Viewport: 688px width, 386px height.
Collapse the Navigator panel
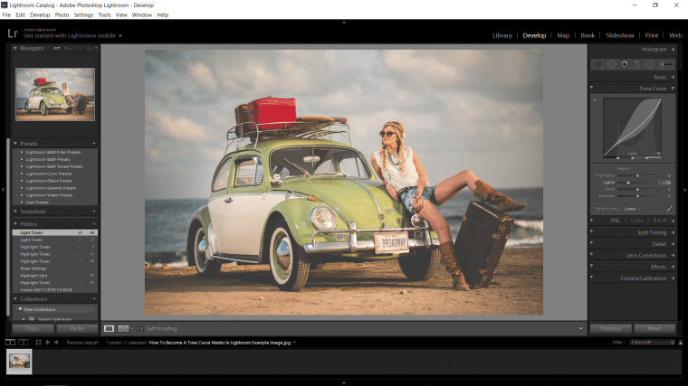click(15, 48)
